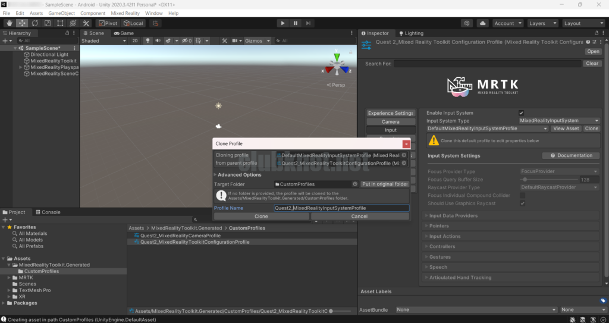Open the Shaded draw mode dropdown
The width and height of the screenshot is (609, 323).
coord(102,41)
